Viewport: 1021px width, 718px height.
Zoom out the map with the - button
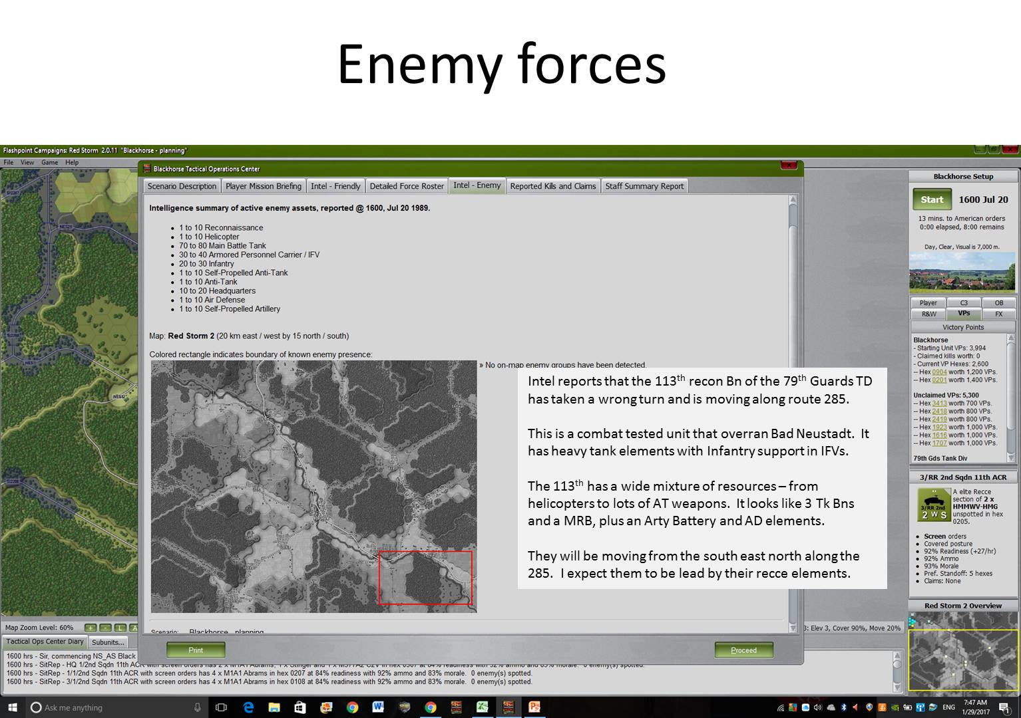(x=106, y=628)
